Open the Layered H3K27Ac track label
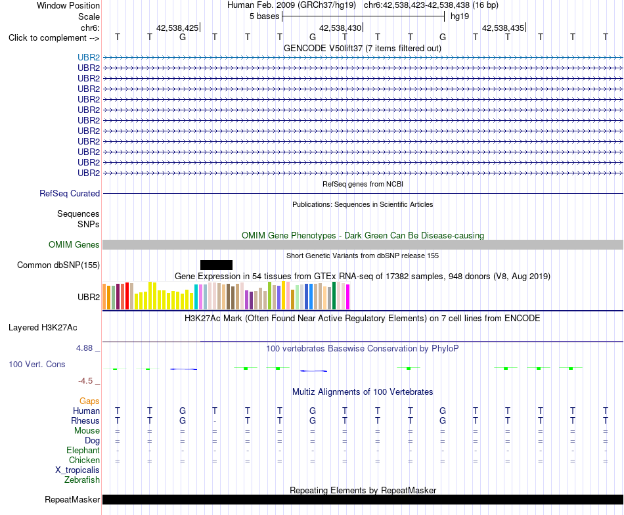Viewport: 624px width, 515px height. click(x=43, y=328)
